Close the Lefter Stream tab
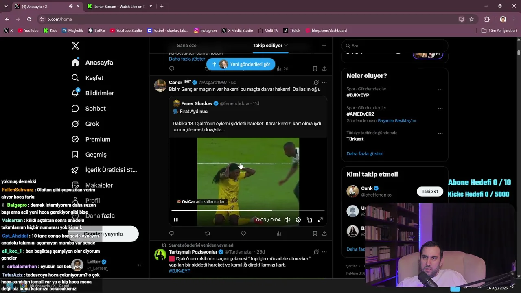 tap(151, 7)
